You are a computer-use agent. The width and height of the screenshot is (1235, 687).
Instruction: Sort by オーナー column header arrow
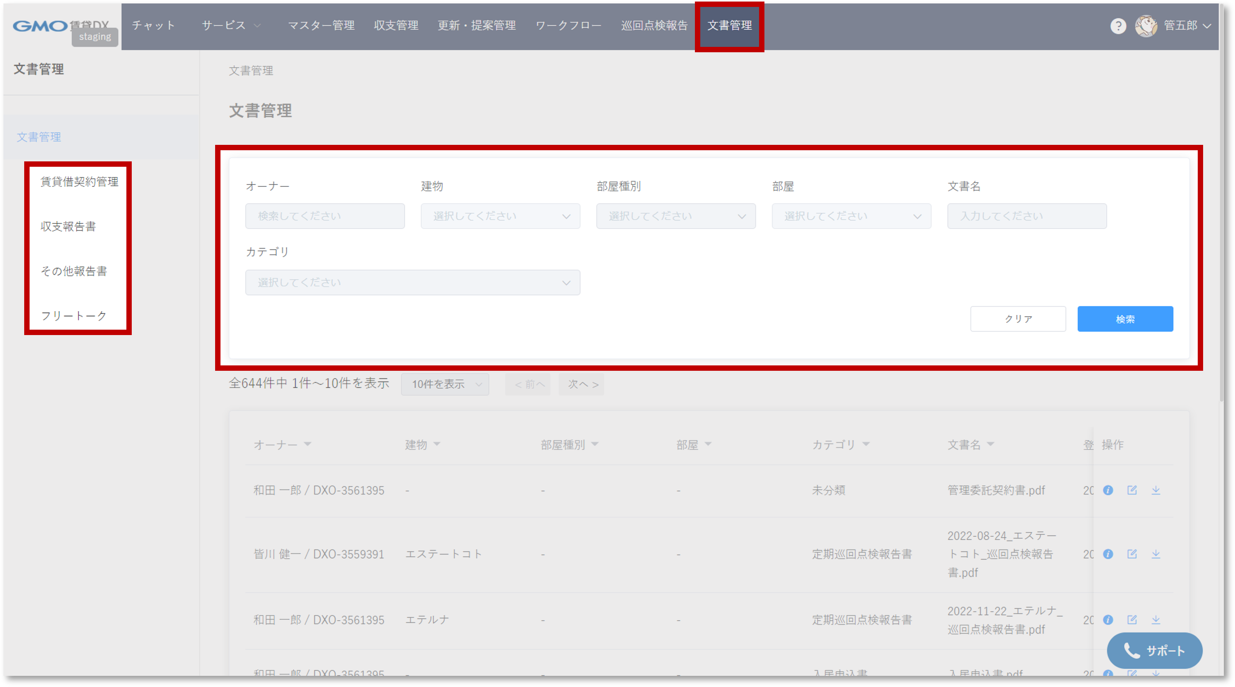pos(308,444)
